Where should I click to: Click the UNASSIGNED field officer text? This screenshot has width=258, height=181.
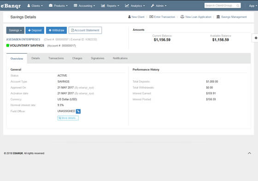[x=66, y=111]
